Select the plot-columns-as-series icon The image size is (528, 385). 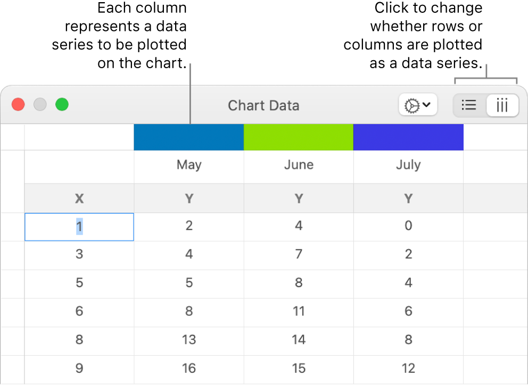[x=502, y=105]
